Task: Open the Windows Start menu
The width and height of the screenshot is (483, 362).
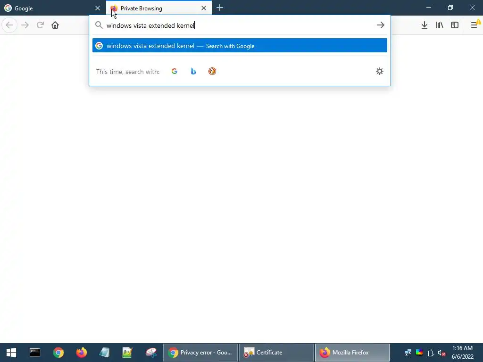Action: pos(11,353)
